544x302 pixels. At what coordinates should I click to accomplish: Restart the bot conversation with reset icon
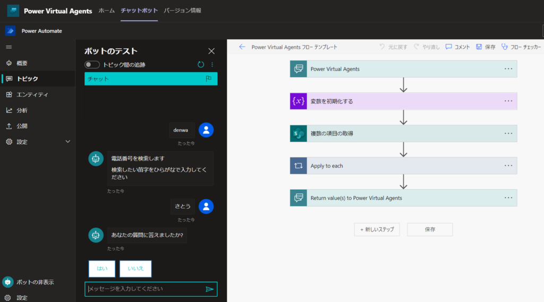(x=200, y=64)
